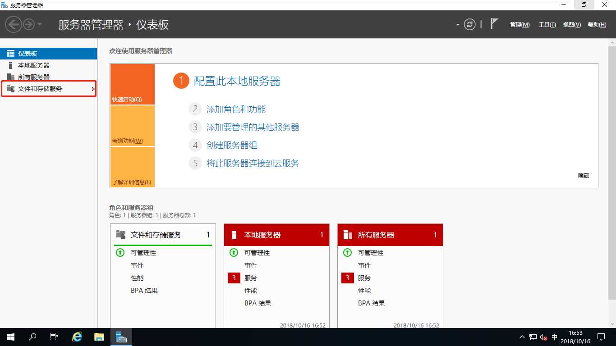Click the step 5 circle icon
This screenshot has width=616, height=346.
coord(195,163)
